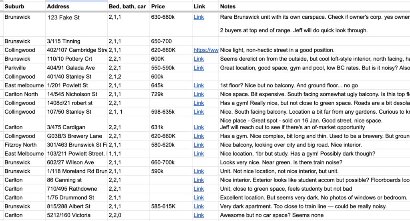Image resolution: width=410 pixels, height=221 pixels.
Task: Click the Collingwood Cambridge Street https URL
Action: (x=206, y=50)
